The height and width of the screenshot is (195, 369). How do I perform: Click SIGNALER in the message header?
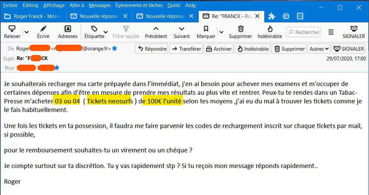(349, 49)
